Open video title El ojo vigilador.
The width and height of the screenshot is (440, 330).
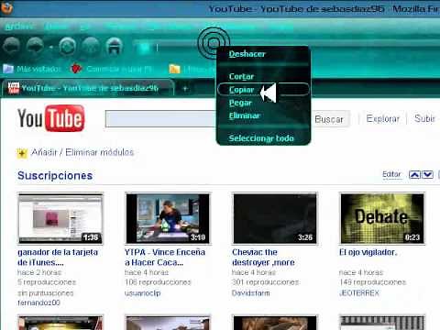pos(368,252)
